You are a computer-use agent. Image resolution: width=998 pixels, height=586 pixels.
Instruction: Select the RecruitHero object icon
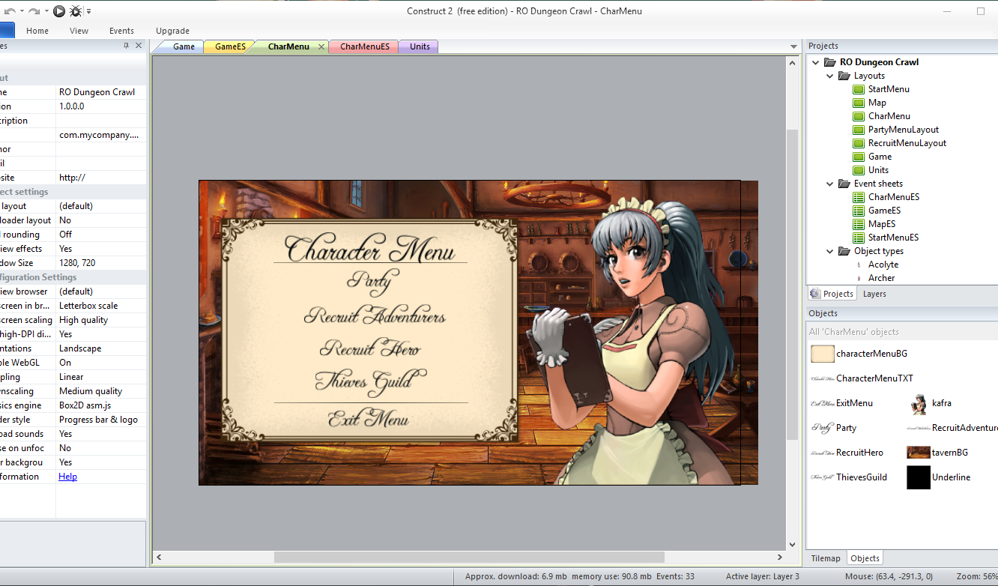tap(823, 453)
